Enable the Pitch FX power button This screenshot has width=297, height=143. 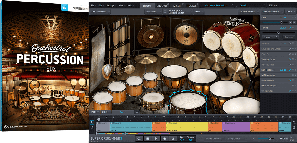coord(290,54)
